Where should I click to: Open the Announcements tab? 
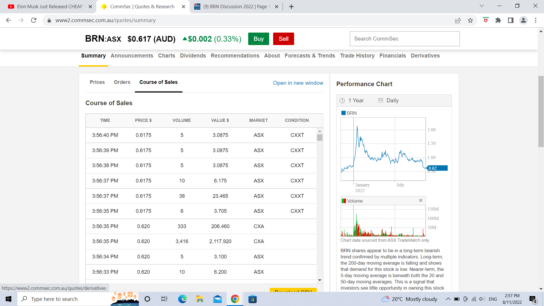[x=132, y=56]
